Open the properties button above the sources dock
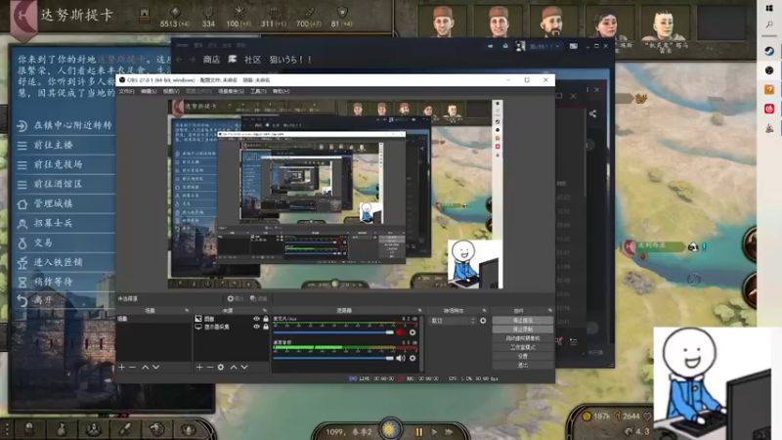 (x=236, y=299)
